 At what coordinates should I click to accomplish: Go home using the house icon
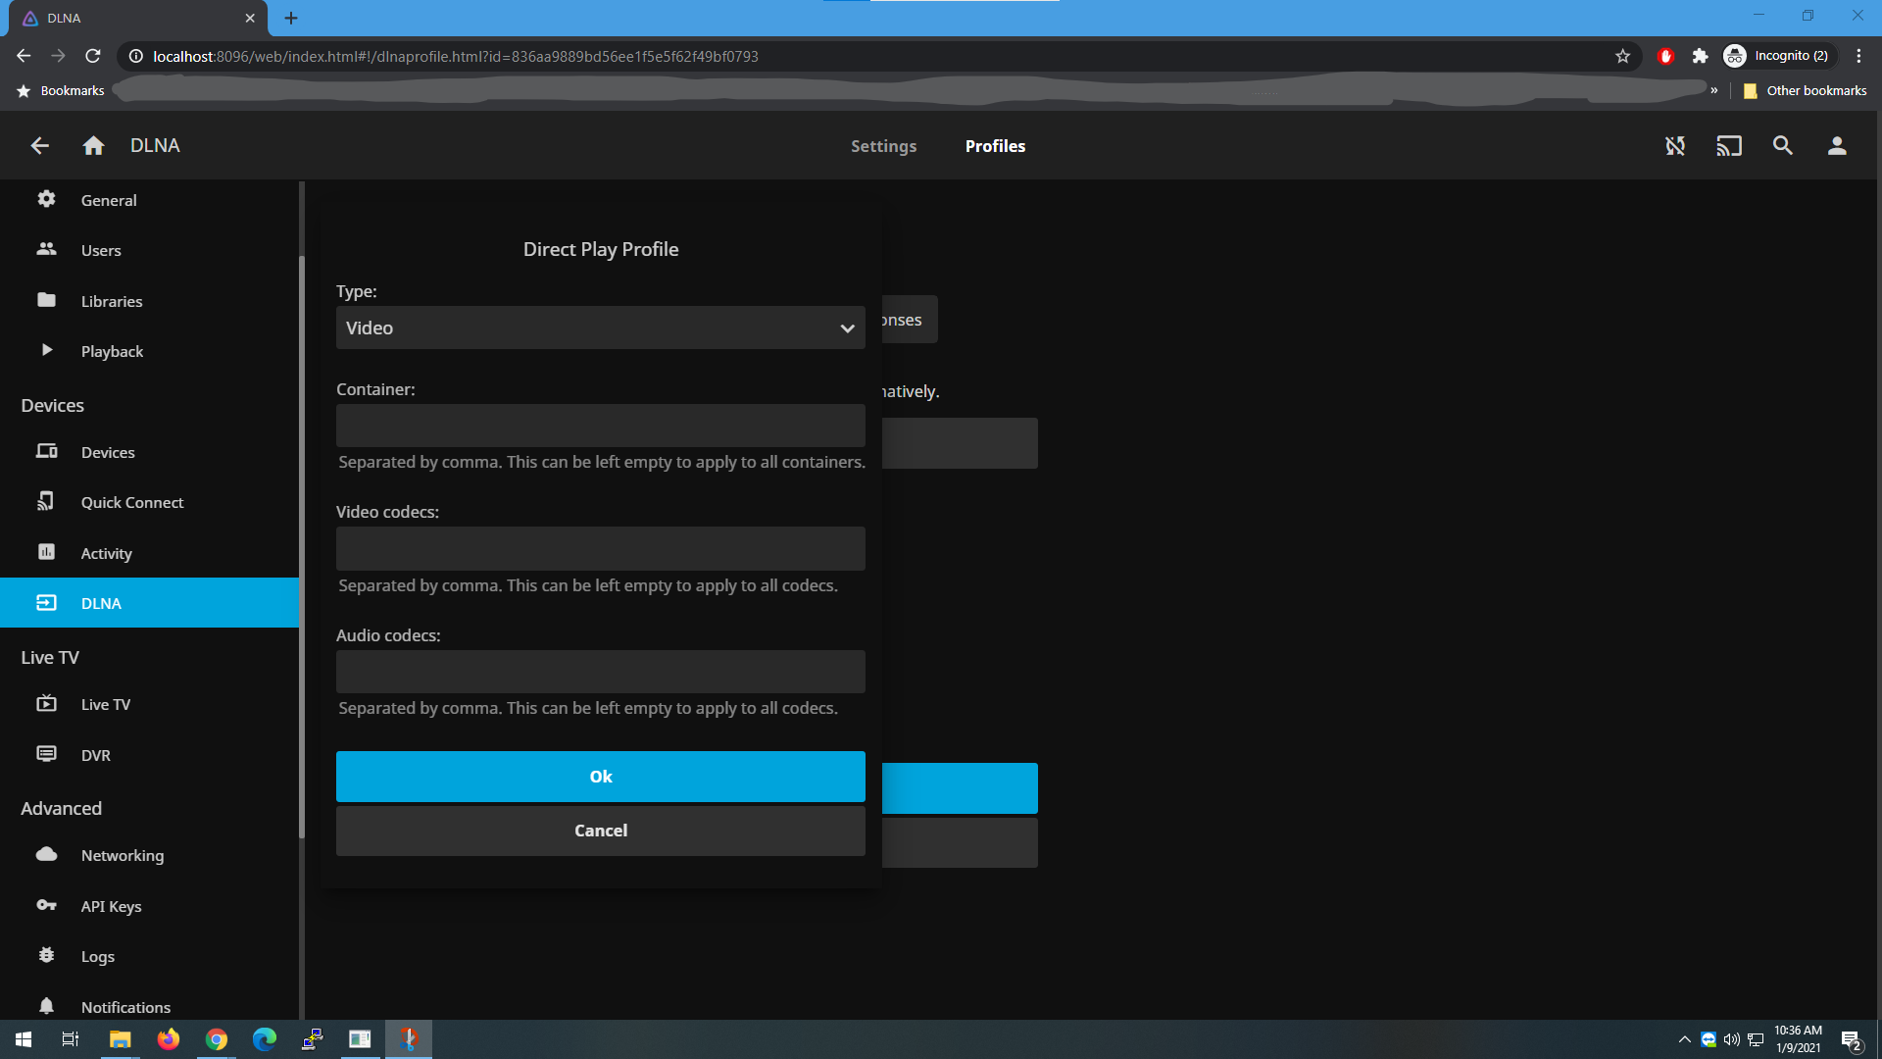pyautogui.click(x=93, y=145)
